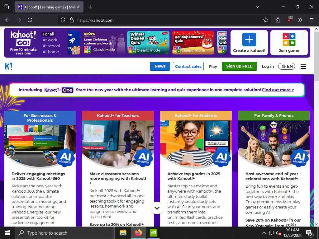This screenshot has height=239, width=319.
Task: Open the Kahoot!+ for Teachers header
Action: coord(118,116)
